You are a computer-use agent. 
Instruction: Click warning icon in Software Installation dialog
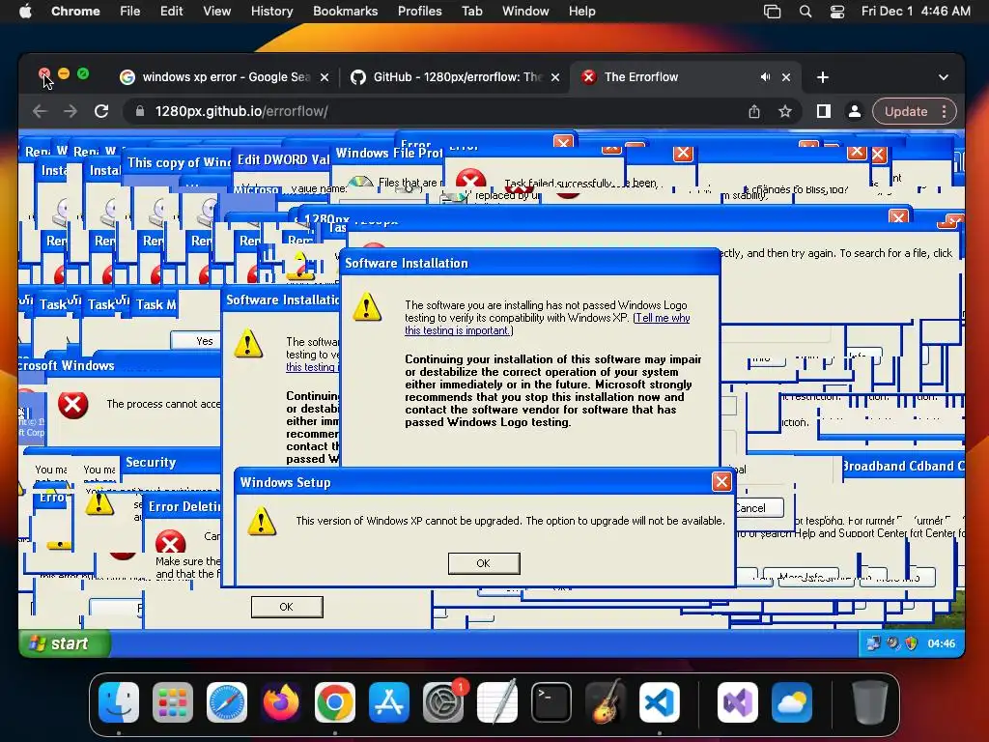point(366,306)
